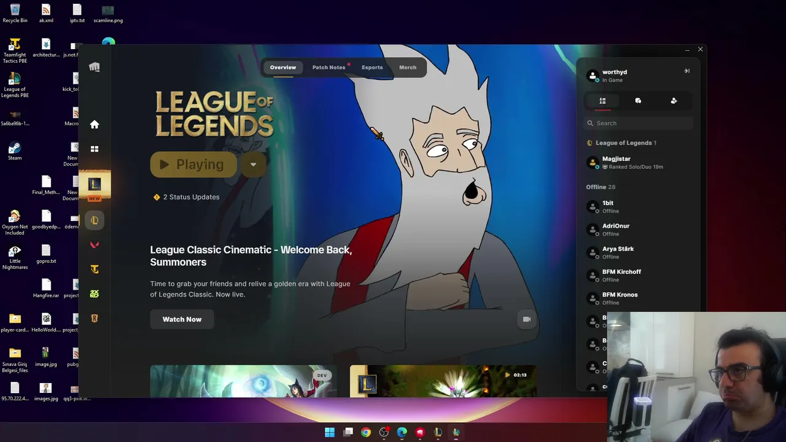Collapse the League of Legends friends group
This screenshot has width=786, height=442.
click(x=621, y=143)
